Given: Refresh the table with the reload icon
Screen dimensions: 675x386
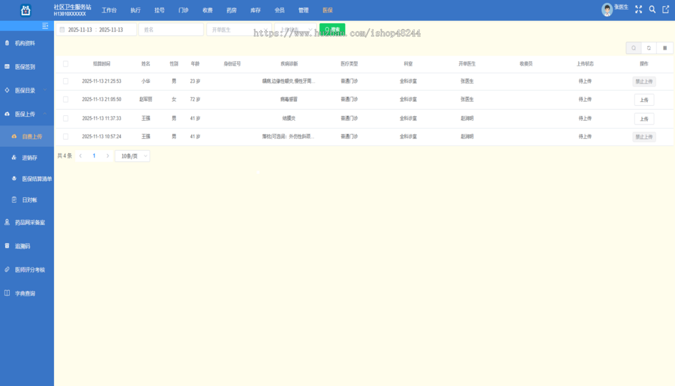Looking at the screenshot, I should click(x=649, y=48).
